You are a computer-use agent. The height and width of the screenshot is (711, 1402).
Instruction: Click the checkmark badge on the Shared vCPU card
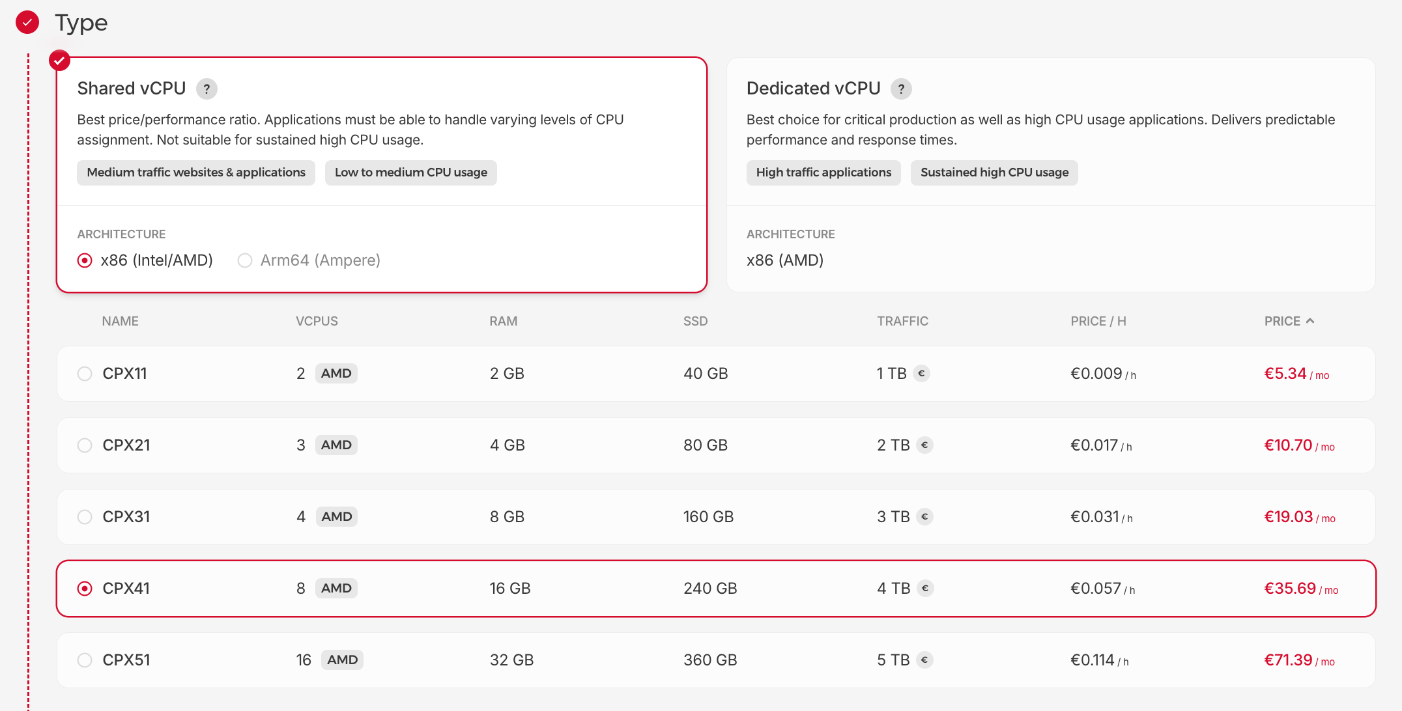click(59, 61)
